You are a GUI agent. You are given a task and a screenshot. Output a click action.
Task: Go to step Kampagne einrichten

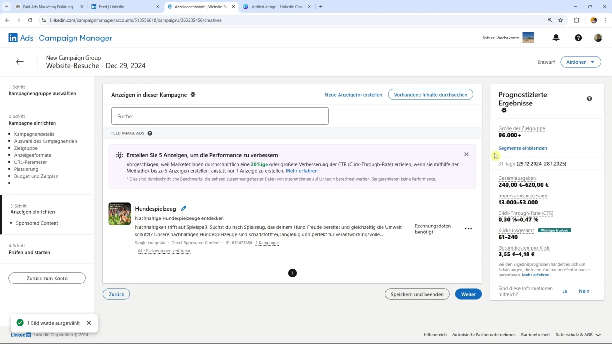(x=32, y=123)
